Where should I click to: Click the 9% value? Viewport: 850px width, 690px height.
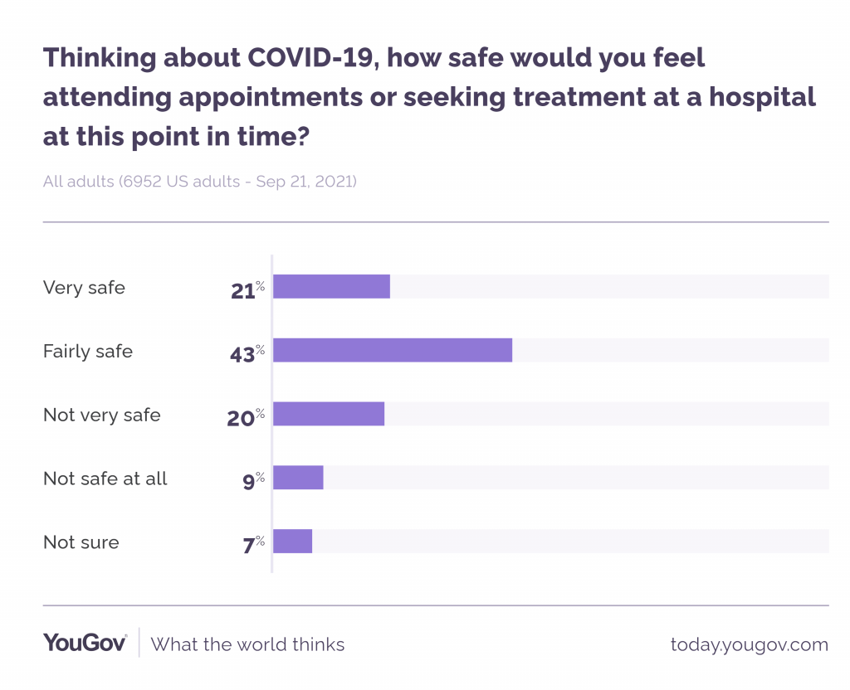[x=253, y=480]
